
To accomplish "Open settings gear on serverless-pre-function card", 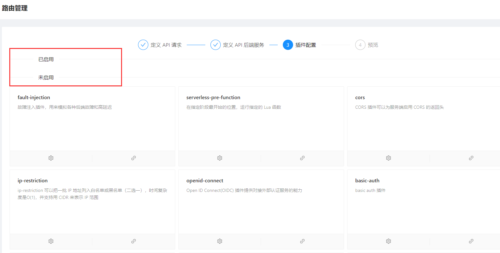I will (220, 158).
